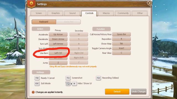Click the Function section header

(x=101, y=29)
